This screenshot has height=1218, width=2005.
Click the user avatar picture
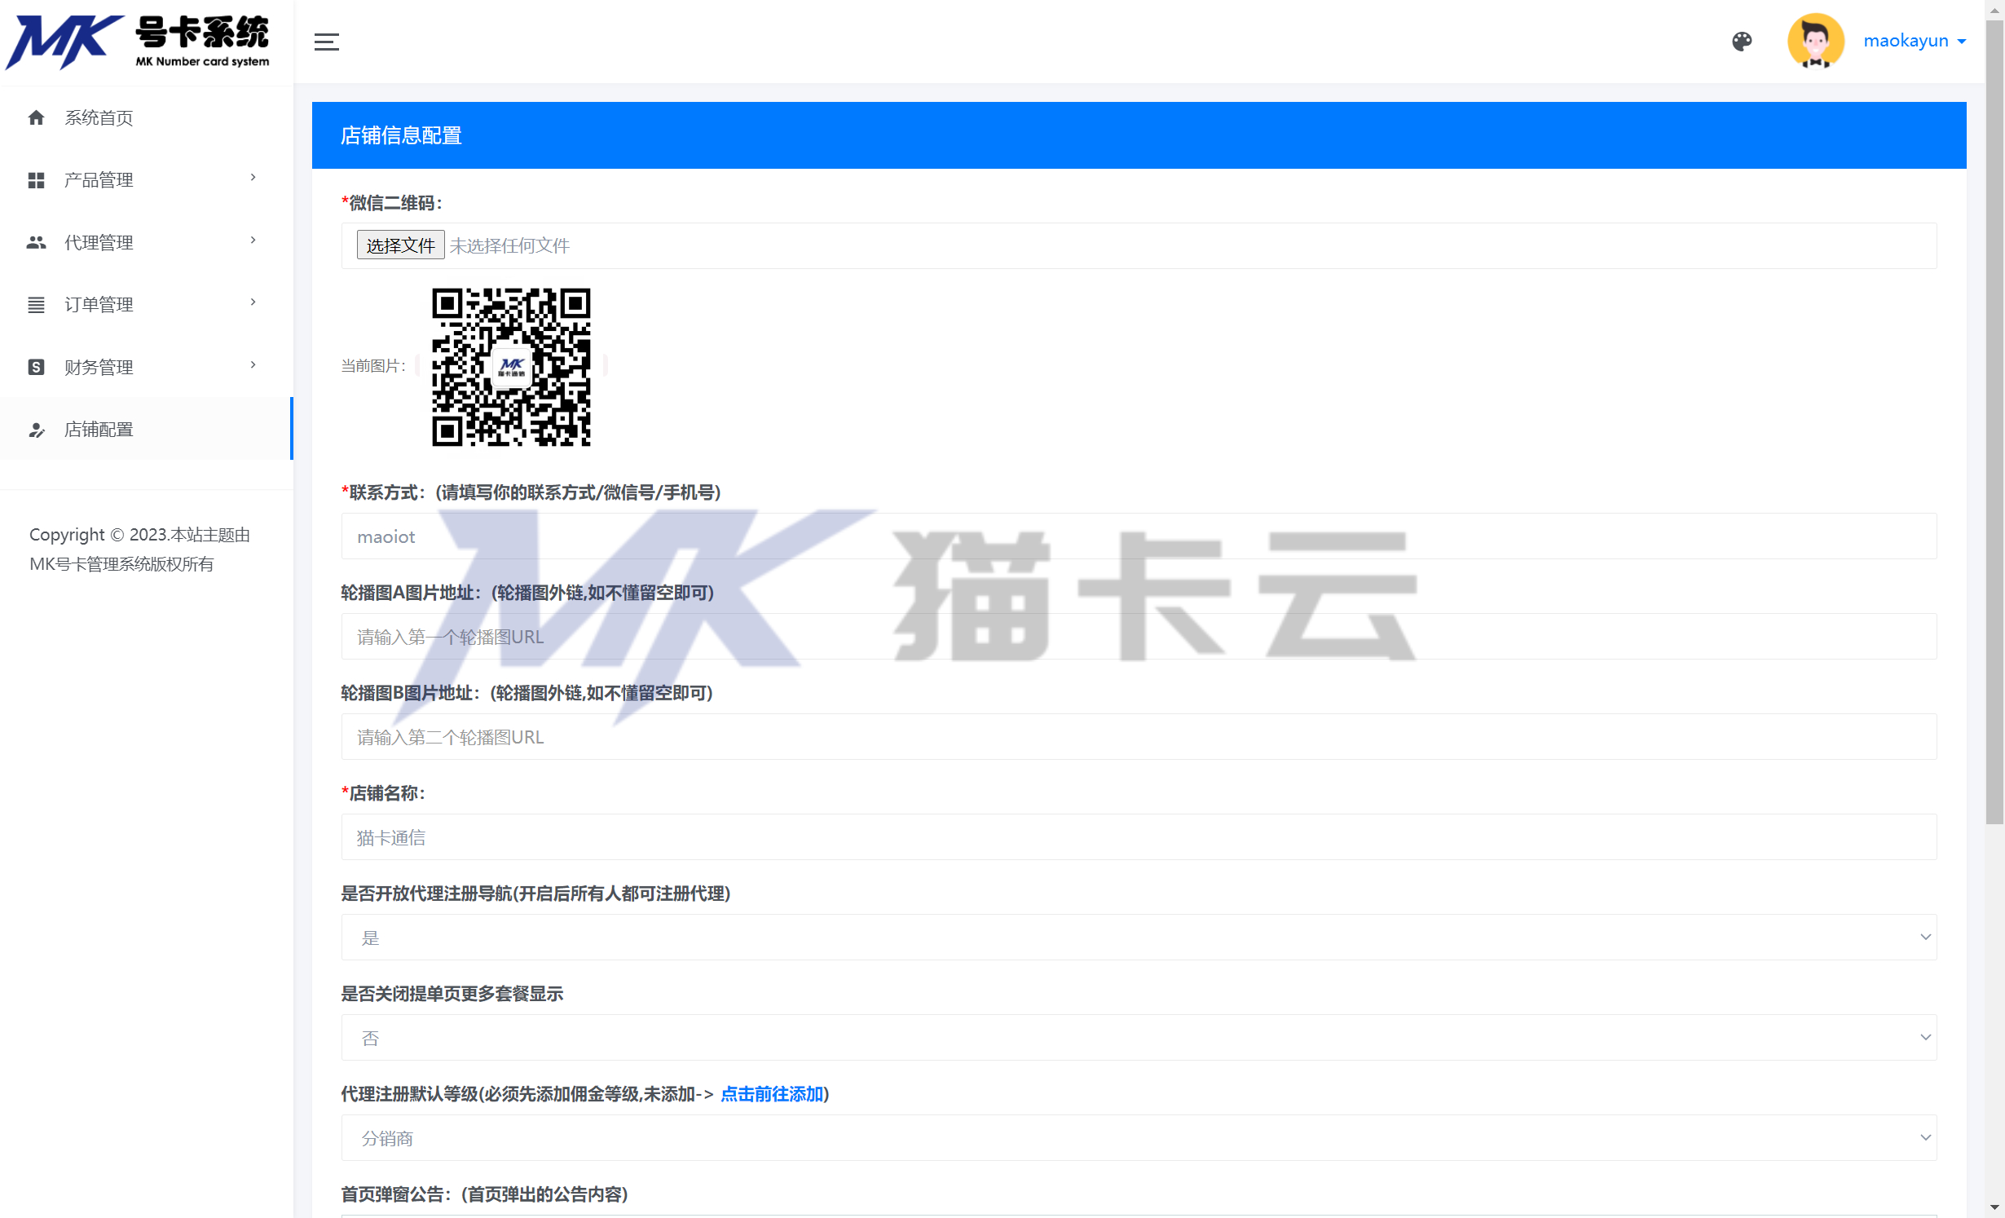point(1815,41)
